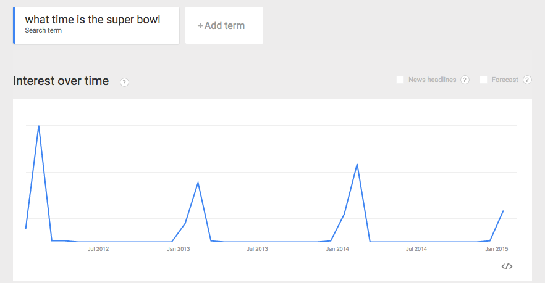Screen dimensions: 545x283
Task: Tick the Forecast checkbox
Action: (x=483, y=80)
